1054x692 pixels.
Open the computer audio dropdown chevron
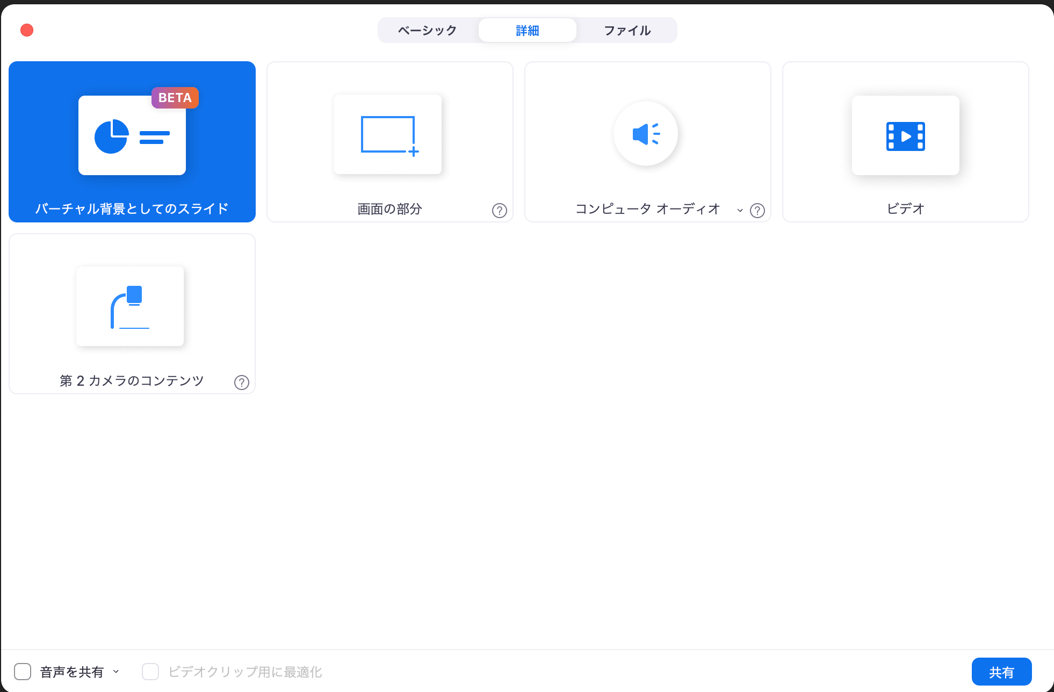(740, 211)
